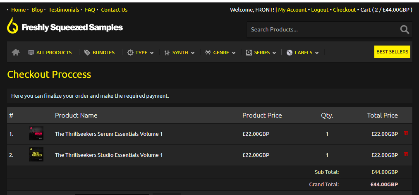Expand the Genre dropdown menu
This screenshot has height=195, width=419.
pyautogui.click(x=220, y=53)
